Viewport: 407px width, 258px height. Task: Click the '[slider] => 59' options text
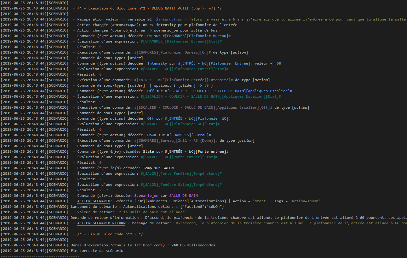tap(193, 85)
